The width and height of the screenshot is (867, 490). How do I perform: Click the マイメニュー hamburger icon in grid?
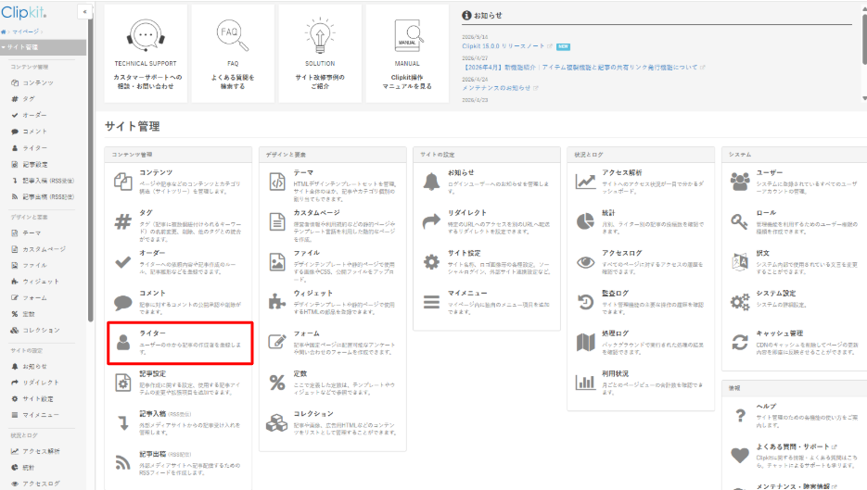point(431,302)
